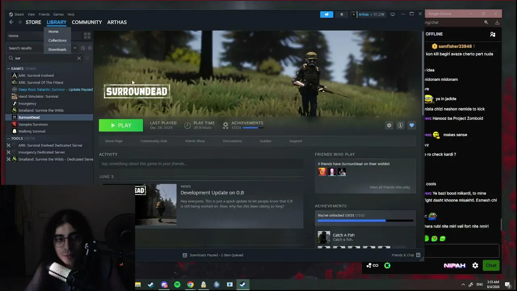This screenshot has width=517, height=291.
Task: Toggle SurrounDead favorite heart
Action: (x=412, y=125)
